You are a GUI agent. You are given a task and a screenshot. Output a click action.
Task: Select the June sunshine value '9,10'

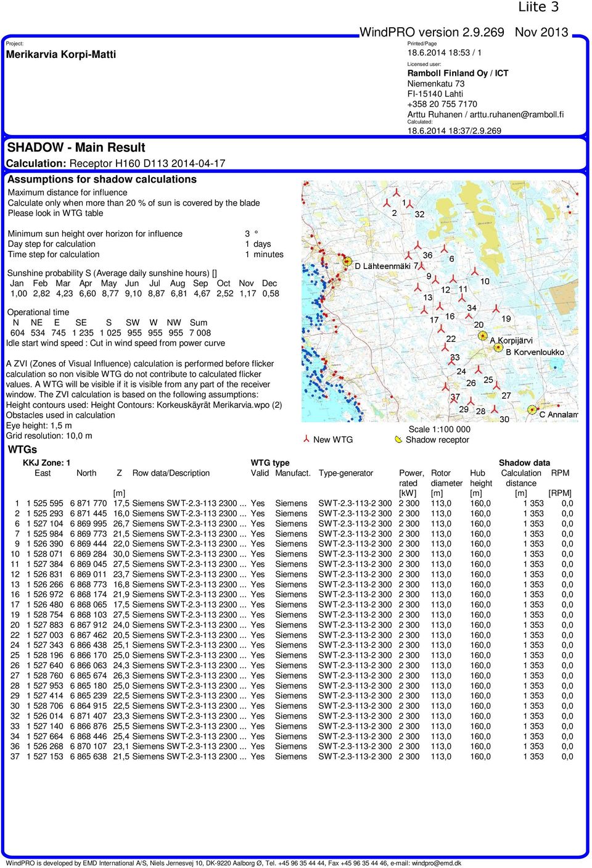pyautogui.click(x=133, y=294)
